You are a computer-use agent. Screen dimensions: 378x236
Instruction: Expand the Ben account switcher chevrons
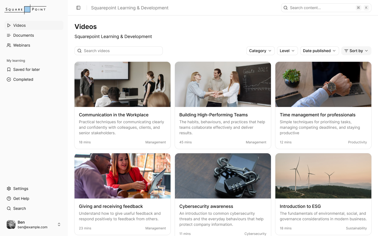click(59, 224)
